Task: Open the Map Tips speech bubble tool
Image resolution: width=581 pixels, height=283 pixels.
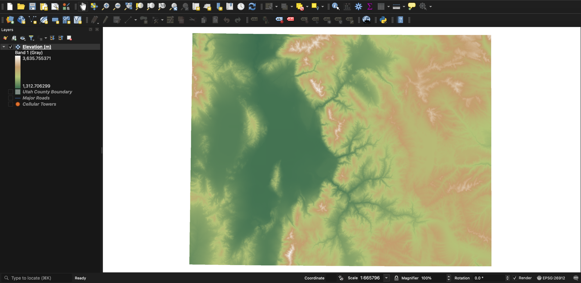Action: point(412,6)
